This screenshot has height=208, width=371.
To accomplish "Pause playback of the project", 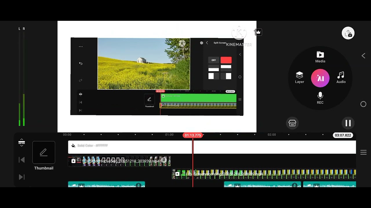I will pos(348,123).
